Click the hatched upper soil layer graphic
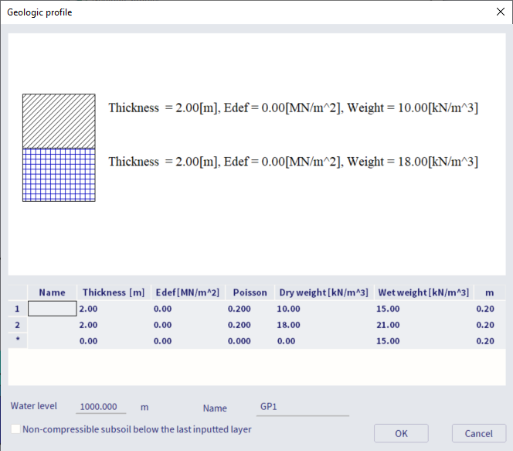513x451 pixels. click(59, 121)
